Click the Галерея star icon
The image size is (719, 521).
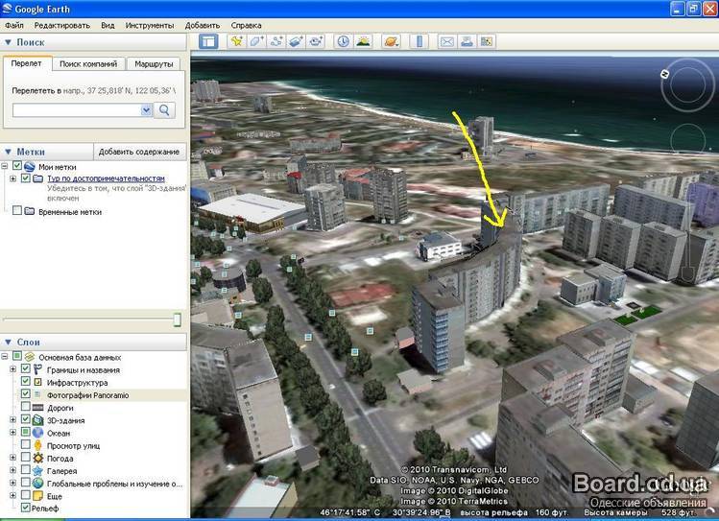(x=37, y=470)
